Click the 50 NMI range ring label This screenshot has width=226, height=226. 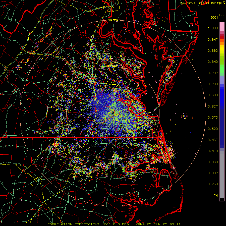coord(112,67)
